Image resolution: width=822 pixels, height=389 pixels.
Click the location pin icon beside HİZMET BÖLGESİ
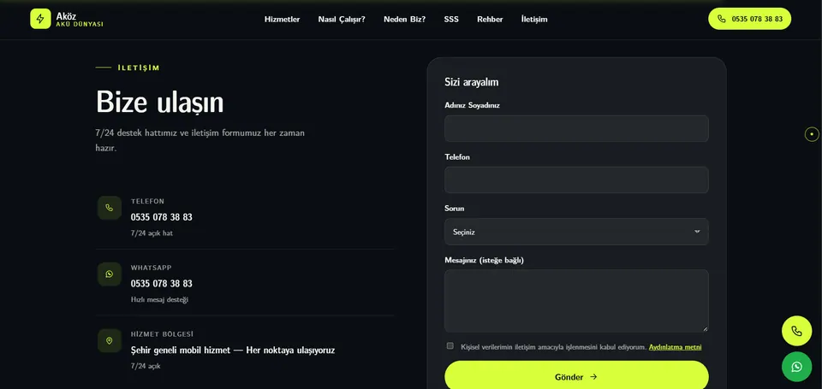(x=109, y=341)
